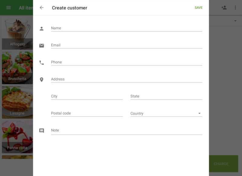The image size is (242, 176).
Task: Click the location pin beside Address field
Action: [42, 79]
